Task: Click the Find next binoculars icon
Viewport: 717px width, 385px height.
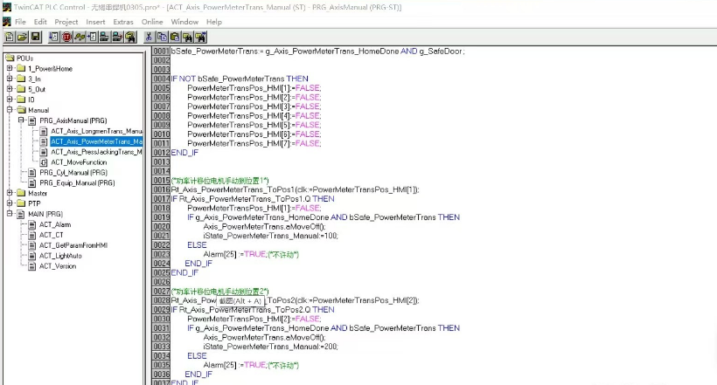Action: coord(200,37)
